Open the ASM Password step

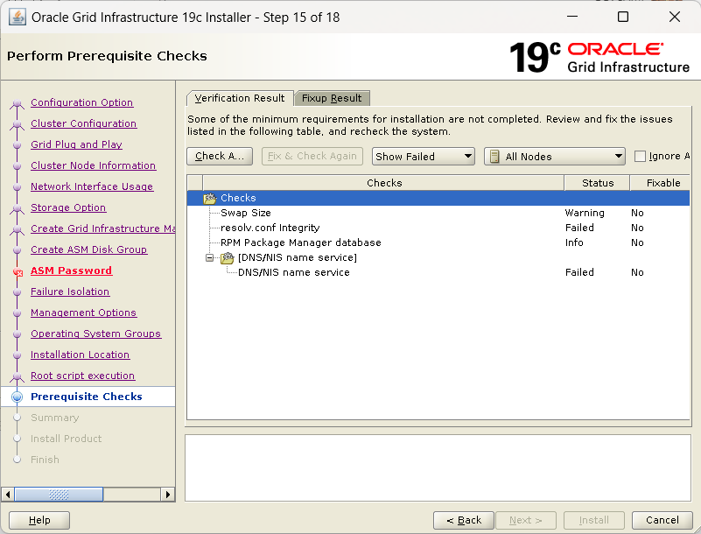point(72,271)
